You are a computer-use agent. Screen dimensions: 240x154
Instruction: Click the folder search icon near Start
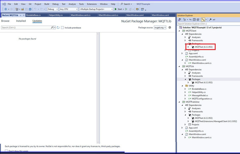pos(138,9)
